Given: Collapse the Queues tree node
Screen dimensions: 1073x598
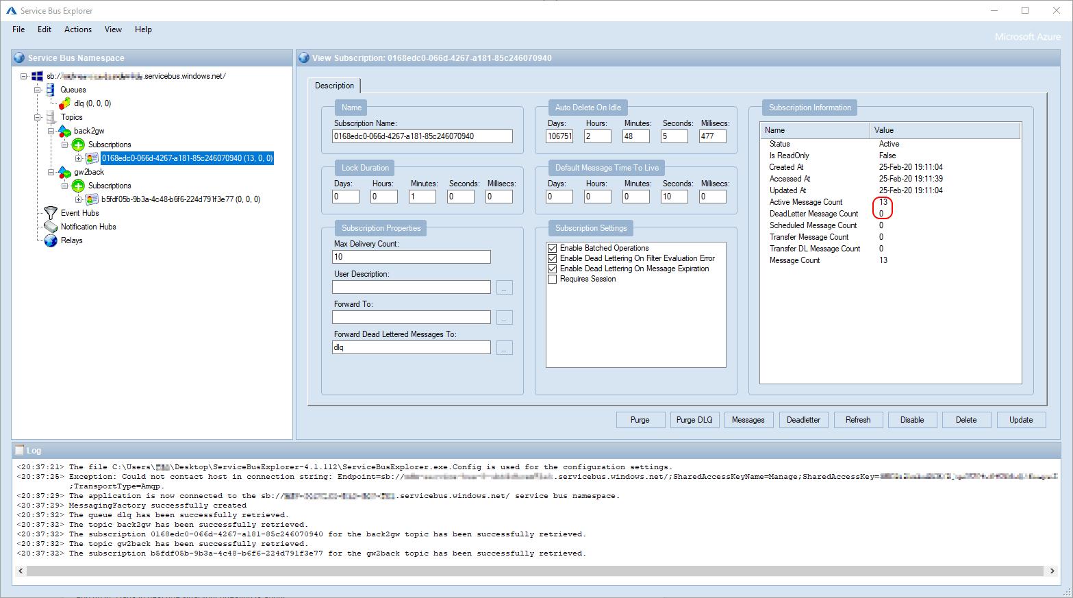Looking at the screenshot, I should (38, 90).
